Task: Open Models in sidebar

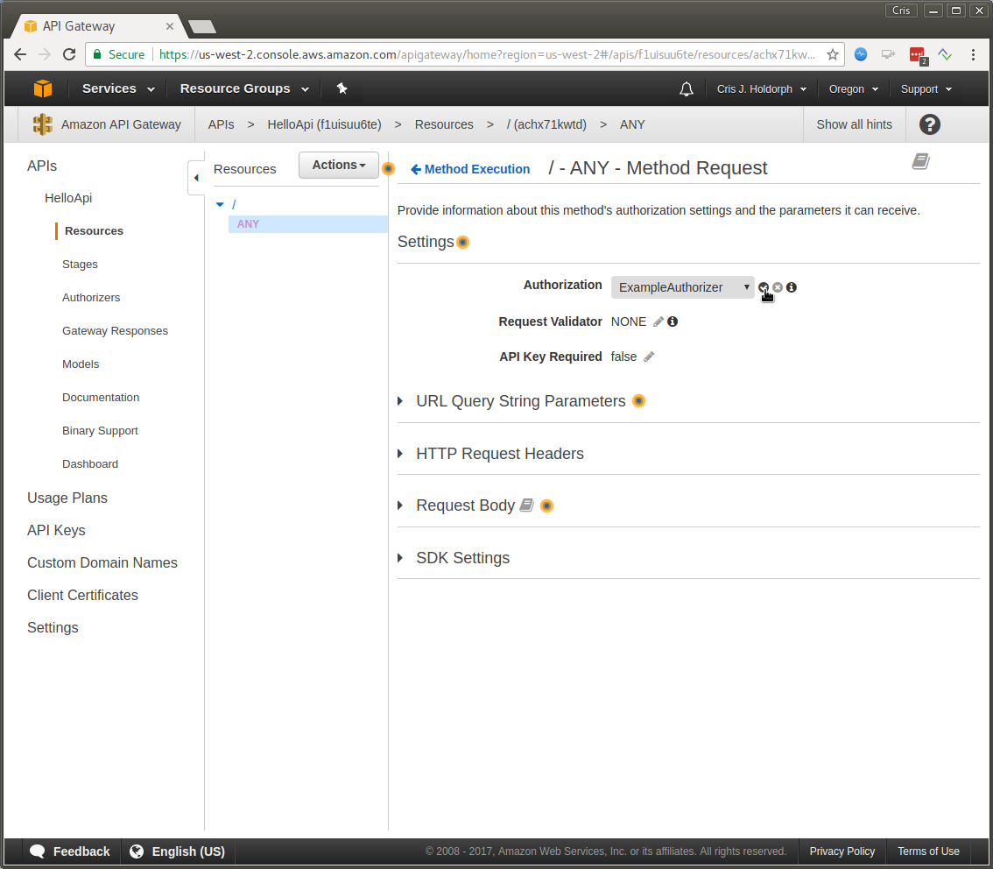Action: pos(81,364)
